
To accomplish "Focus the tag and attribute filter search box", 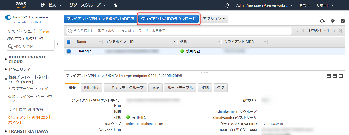I will [179, 31].
